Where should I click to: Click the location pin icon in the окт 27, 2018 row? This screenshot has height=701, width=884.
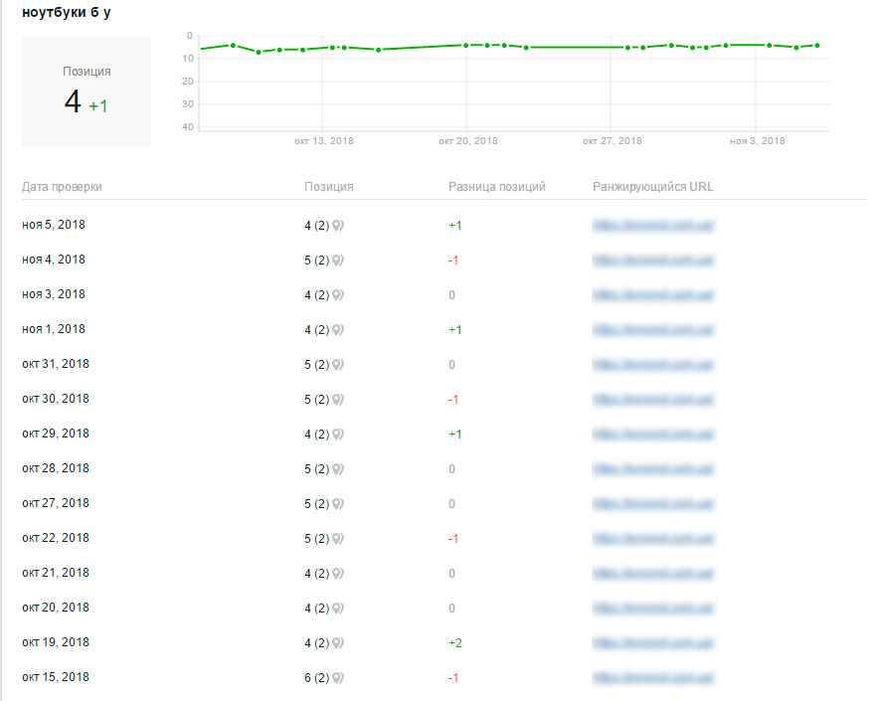[x=338, y=504]
